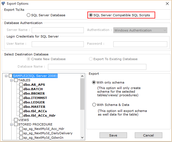This screenshot has width=172, height=142.
Task: Select SQL Server Database radio option
Action: tap(46, 15)
